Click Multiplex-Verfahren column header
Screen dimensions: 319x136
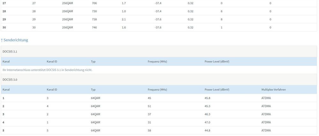[x=273, y=90]
